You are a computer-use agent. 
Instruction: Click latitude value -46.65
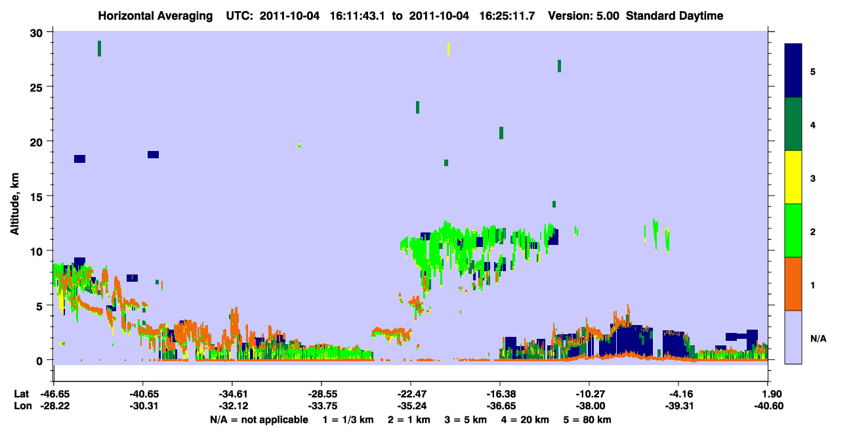click(x=54, y=394)
